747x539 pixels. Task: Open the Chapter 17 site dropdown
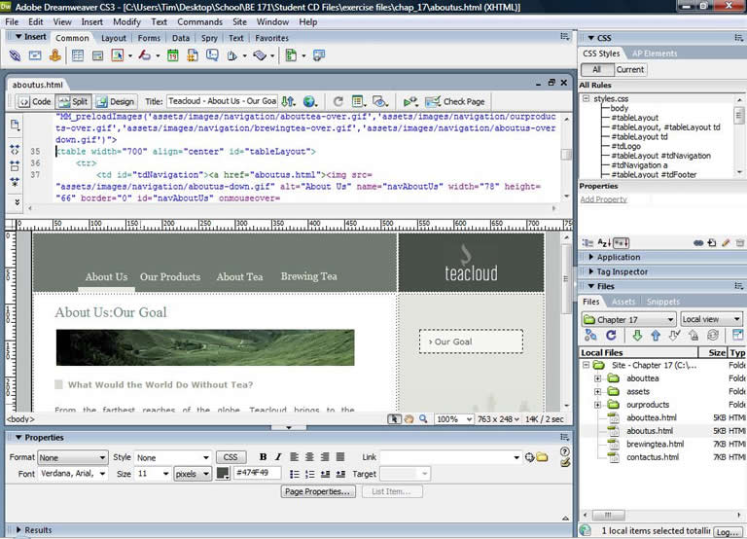click(x=629, y=319)
